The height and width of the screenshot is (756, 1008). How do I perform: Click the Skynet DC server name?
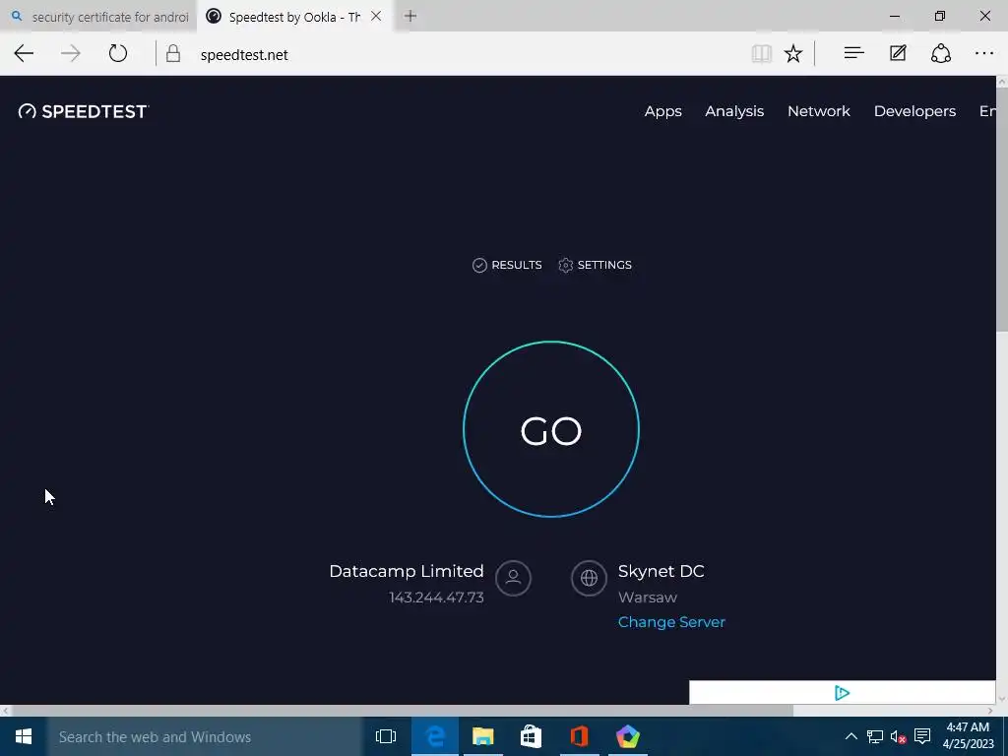pos(661,571)
